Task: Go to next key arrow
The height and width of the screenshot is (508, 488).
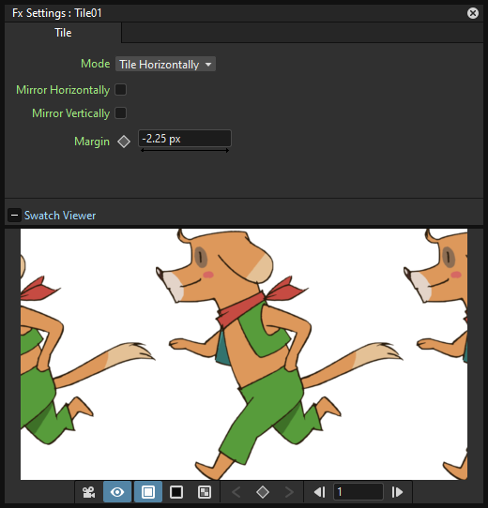Action: [x=289, y=492]
